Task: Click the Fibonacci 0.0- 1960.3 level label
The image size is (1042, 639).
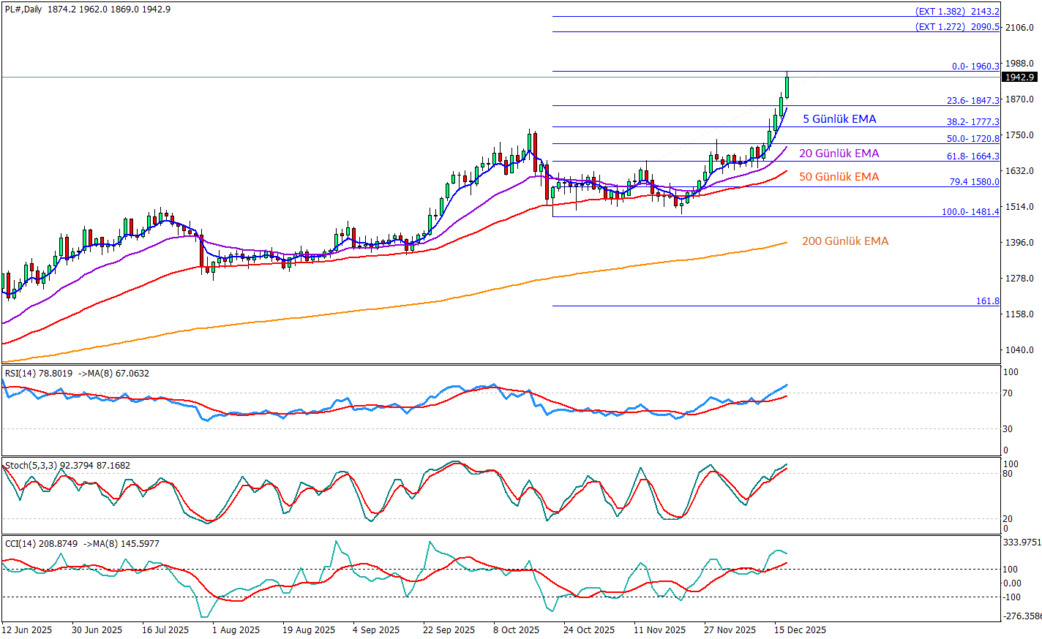Action: (975, 67)
